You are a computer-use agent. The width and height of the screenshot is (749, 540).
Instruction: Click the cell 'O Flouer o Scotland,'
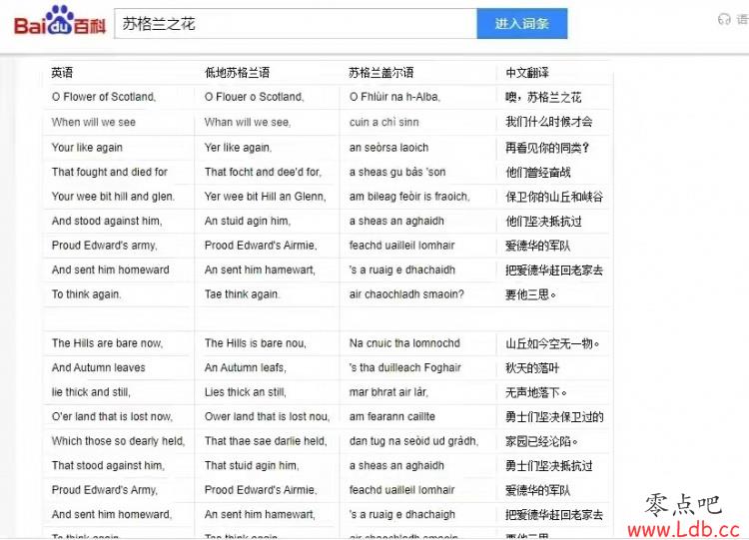pyautogui.click(x=254, y=97)
